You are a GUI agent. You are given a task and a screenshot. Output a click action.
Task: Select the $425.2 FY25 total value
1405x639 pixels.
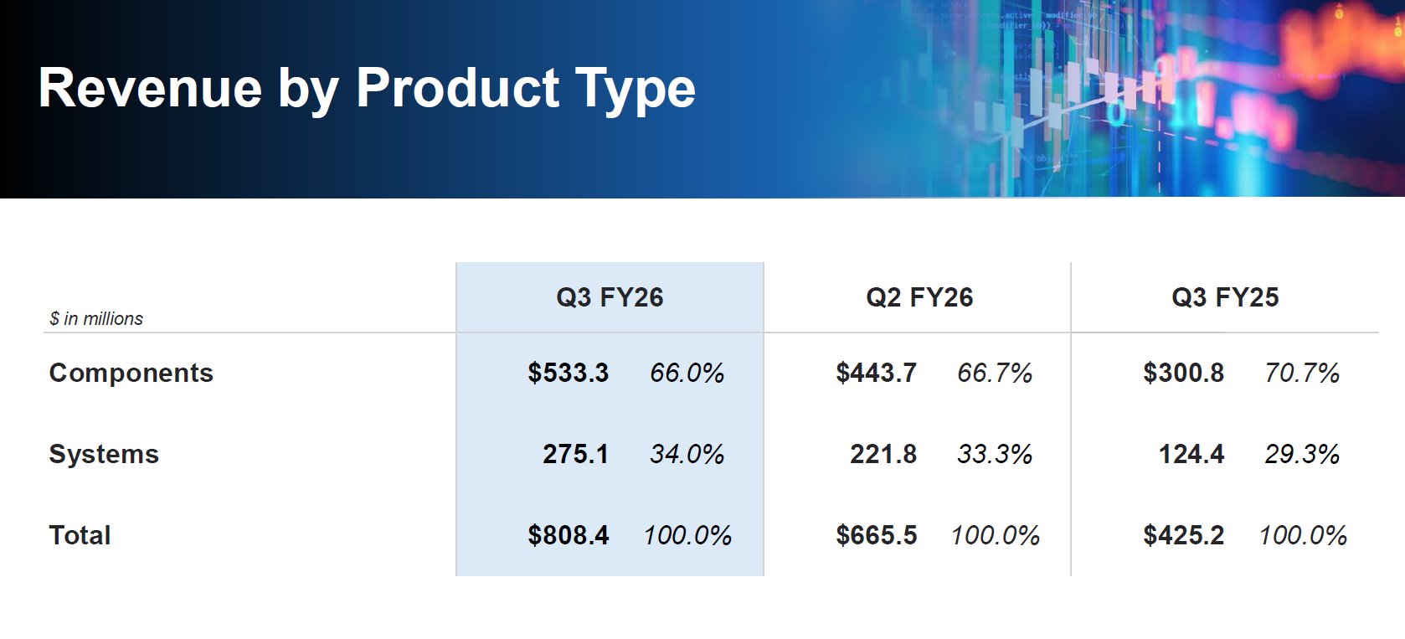pyautogui.click(x=1183, y=535)
